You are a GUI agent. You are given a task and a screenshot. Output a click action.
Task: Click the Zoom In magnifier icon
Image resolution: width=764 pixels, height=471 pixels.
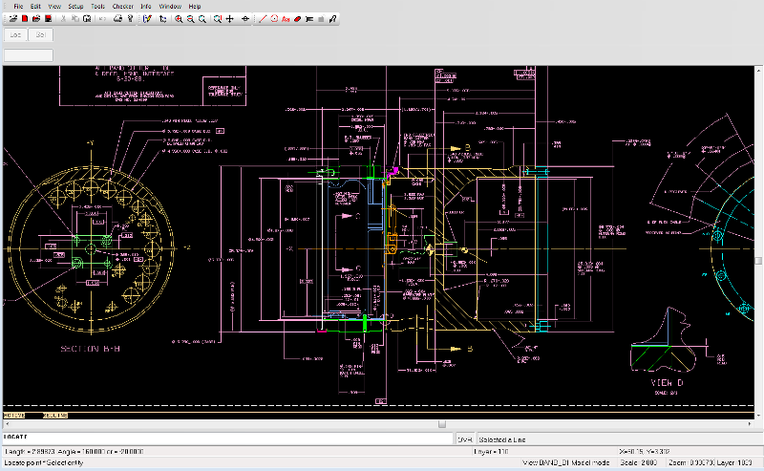coord(179,18)
